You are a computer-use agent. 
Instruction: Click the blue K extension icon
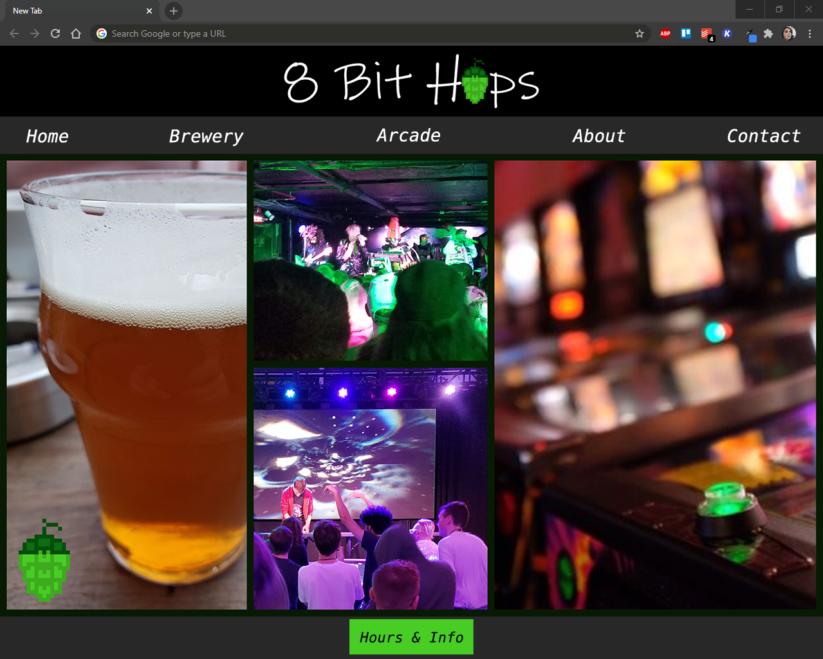click(727, 33)
